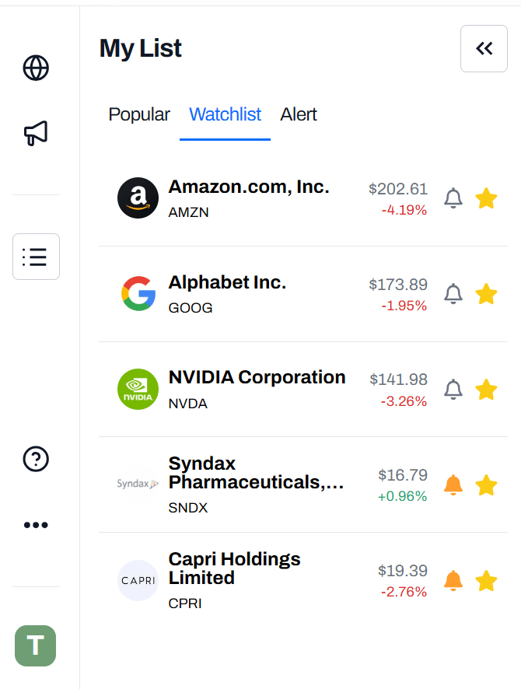Screen dimensions: 521x689
Task: Toggle the star for Capri Holdings
Action: (486, 580)
